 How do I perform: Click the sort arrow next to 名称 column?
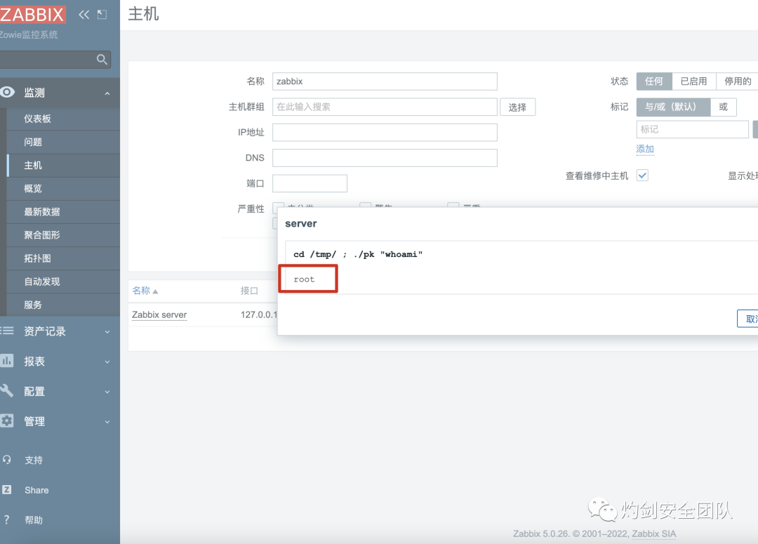coord(155,291)
